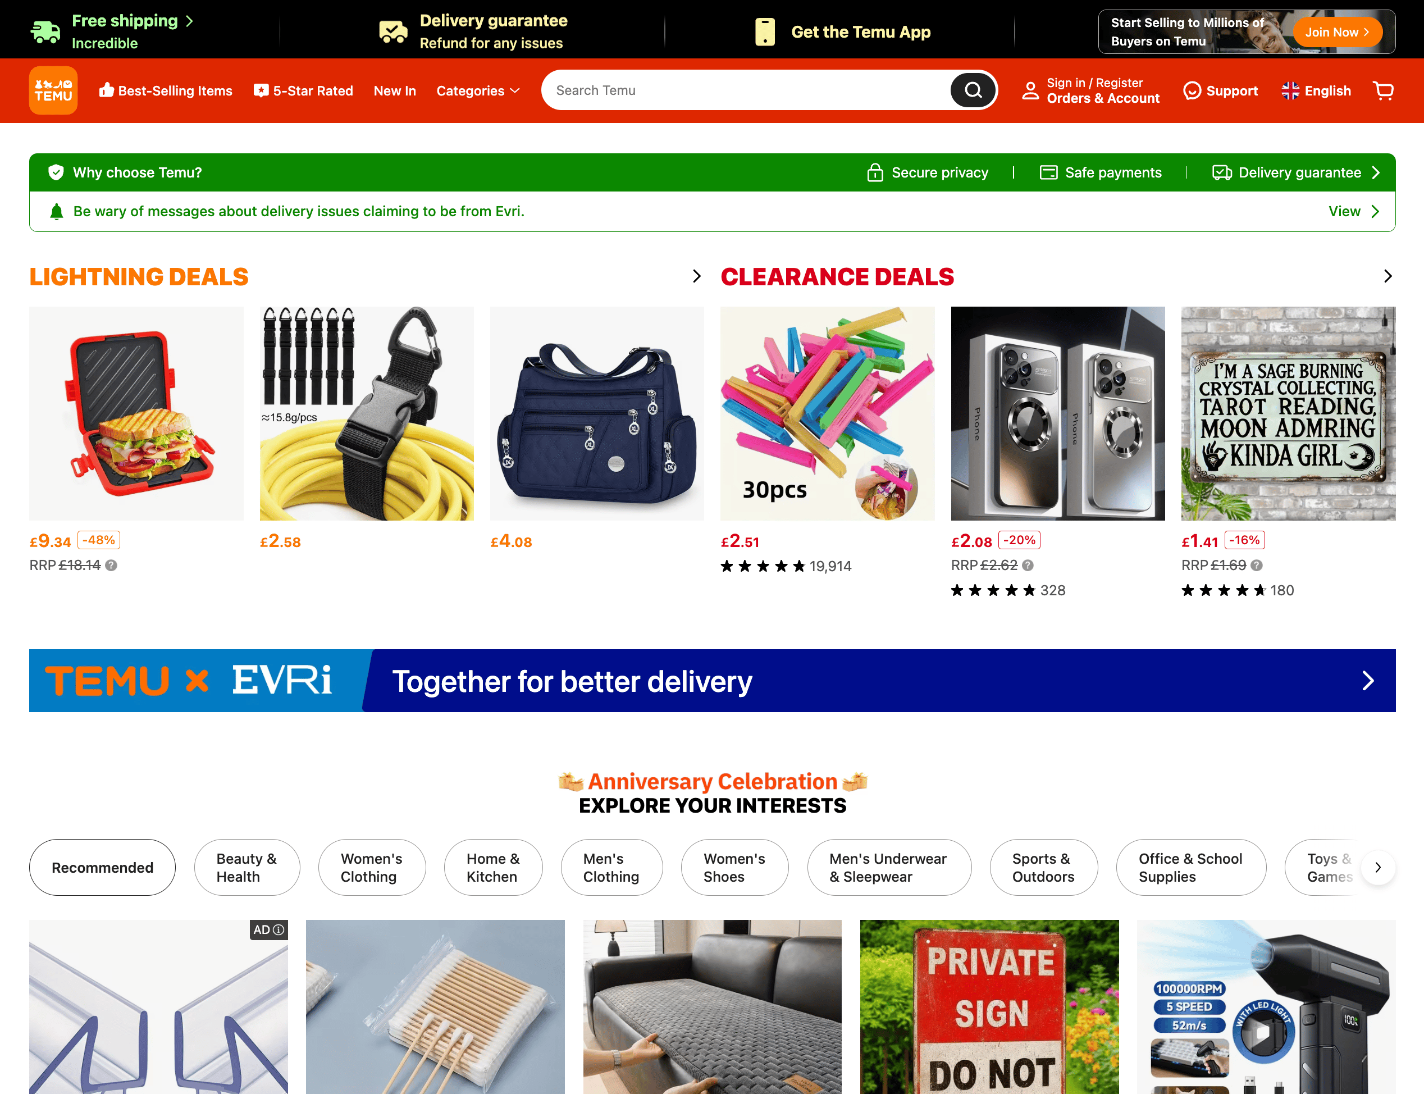Screen dimensions: 1424x1094
Task: Go to Temu home via logo
Action: pyautogui.click(x=53, y=90)
